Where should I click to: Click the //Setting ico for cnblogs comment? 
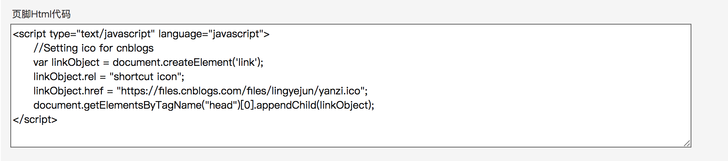pos(93,48)
